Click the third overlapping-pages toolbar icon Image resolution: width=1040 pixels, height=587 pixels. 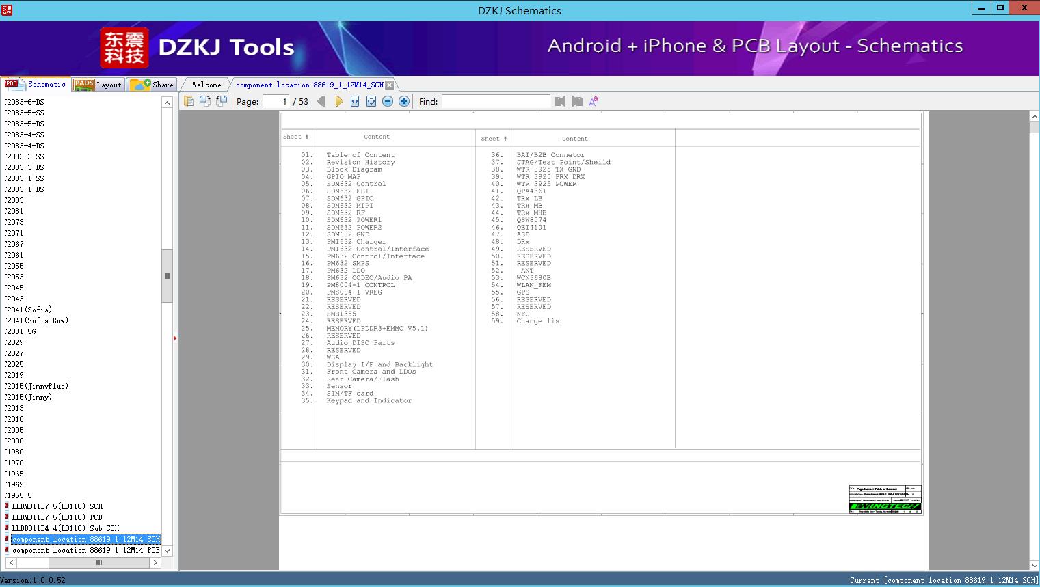[222, 101]
